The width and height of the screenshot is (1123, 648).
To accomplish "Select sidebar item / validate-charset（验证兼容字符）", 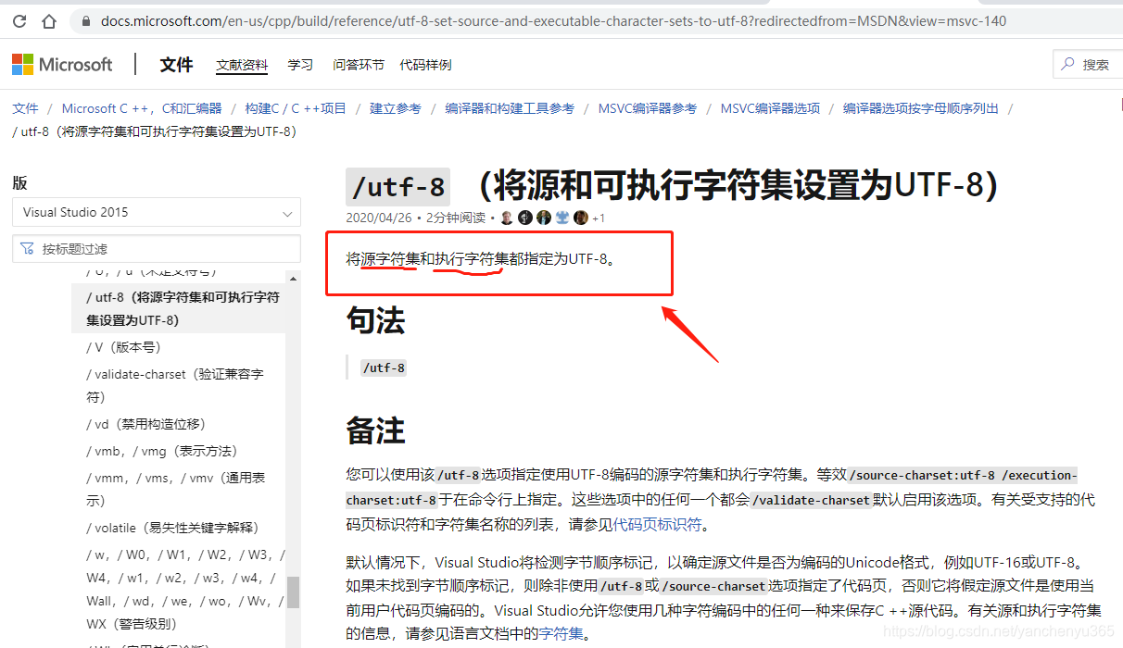I will point(175,386).
